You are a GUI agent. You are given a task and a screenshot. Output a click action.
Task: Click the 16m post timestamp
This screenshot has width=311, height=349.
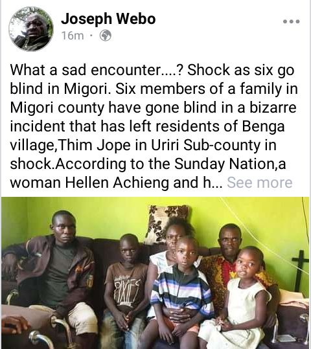(73, 36)
